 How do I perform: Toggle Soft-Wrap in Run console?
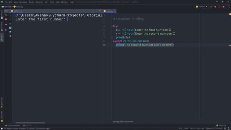(10, 23)
